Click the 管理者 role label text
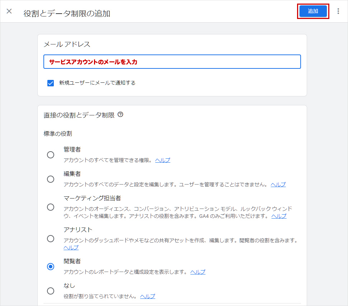Viewport: 348px width, 306px height. [72, 149]
